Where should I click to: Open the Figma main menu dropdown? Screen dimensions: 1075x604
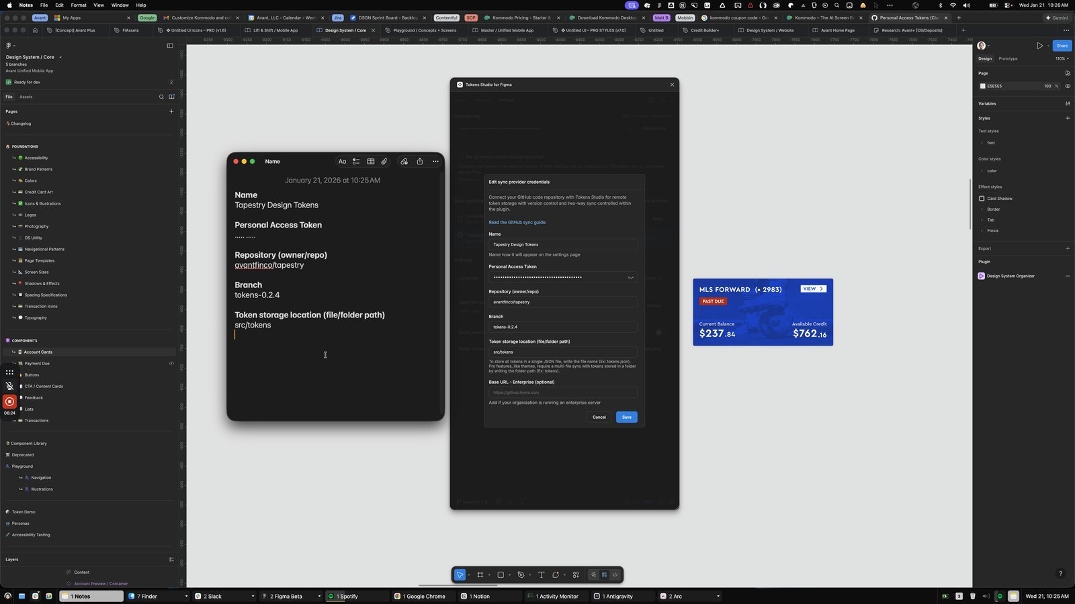pyautogui.click(x=10, y=46)
